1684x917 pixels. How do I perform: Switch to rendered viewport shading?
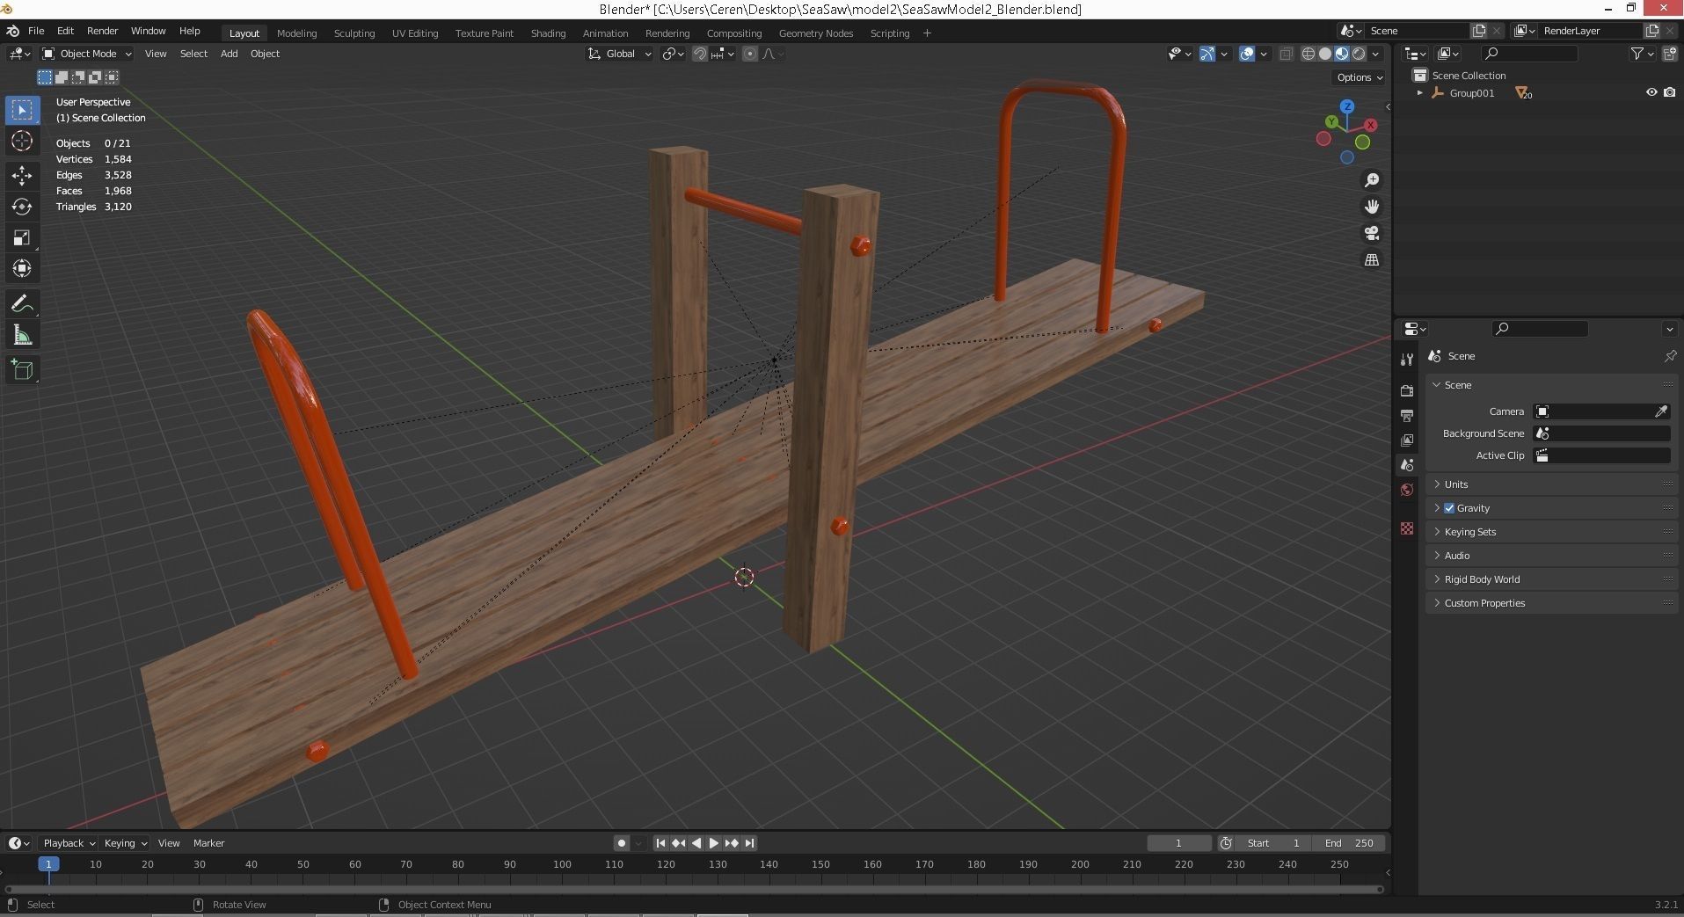tap(1359, 54)
